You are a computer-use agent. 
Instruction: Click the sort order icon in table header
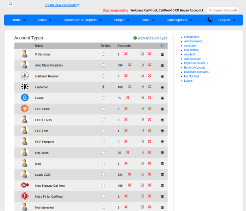(162, 46)
